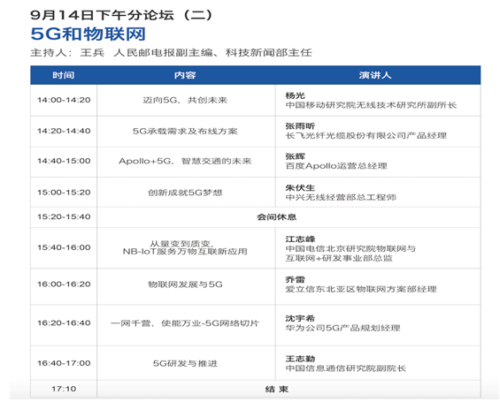Click the 时间 column header
Screen dimensions: 500x417
click(x=64, y=75)
